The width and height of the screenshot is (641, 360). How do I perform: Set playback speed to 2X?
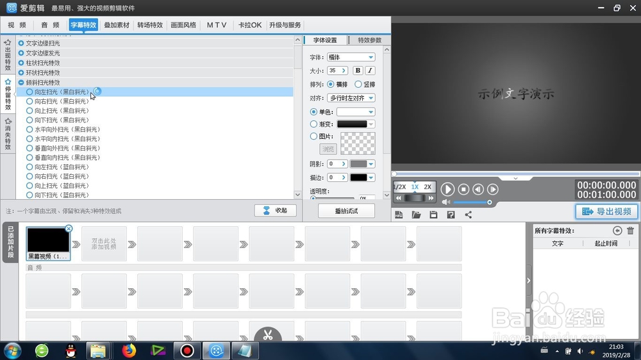tap(428, 187)
